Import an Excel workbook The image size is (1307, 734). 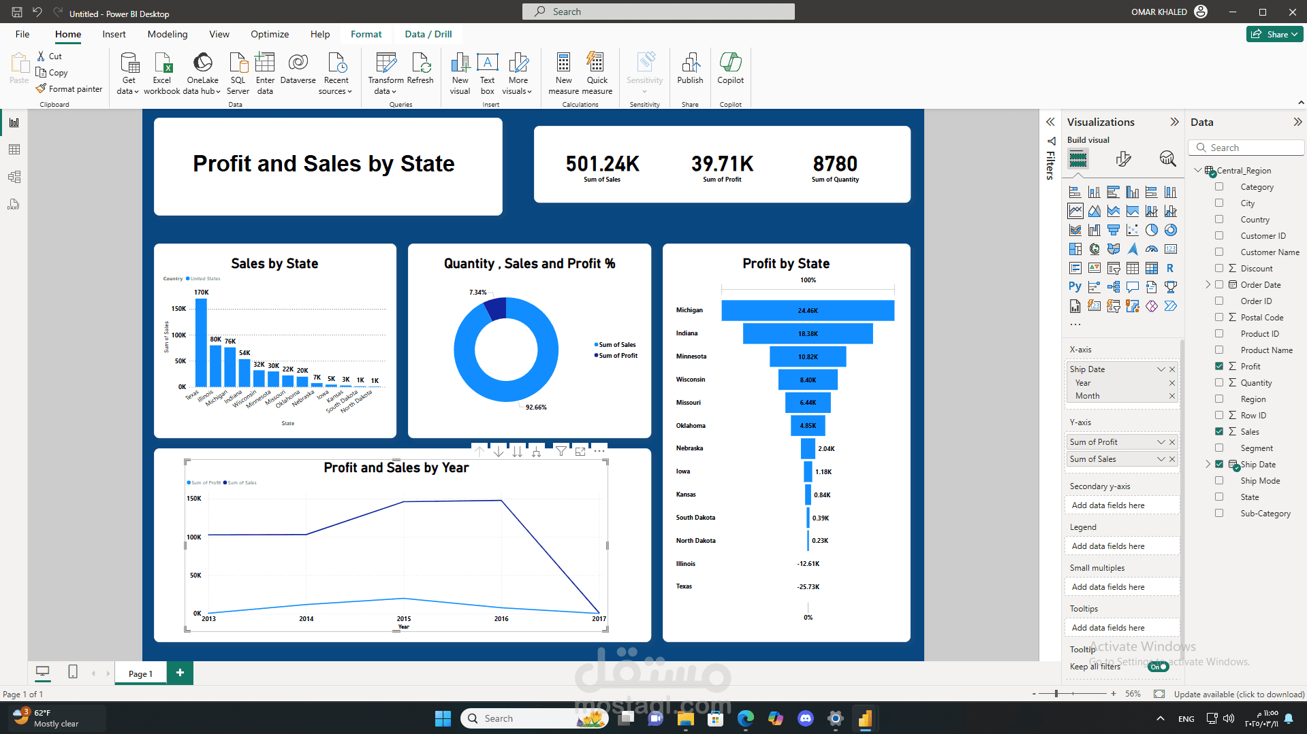[x=162, y=73]
